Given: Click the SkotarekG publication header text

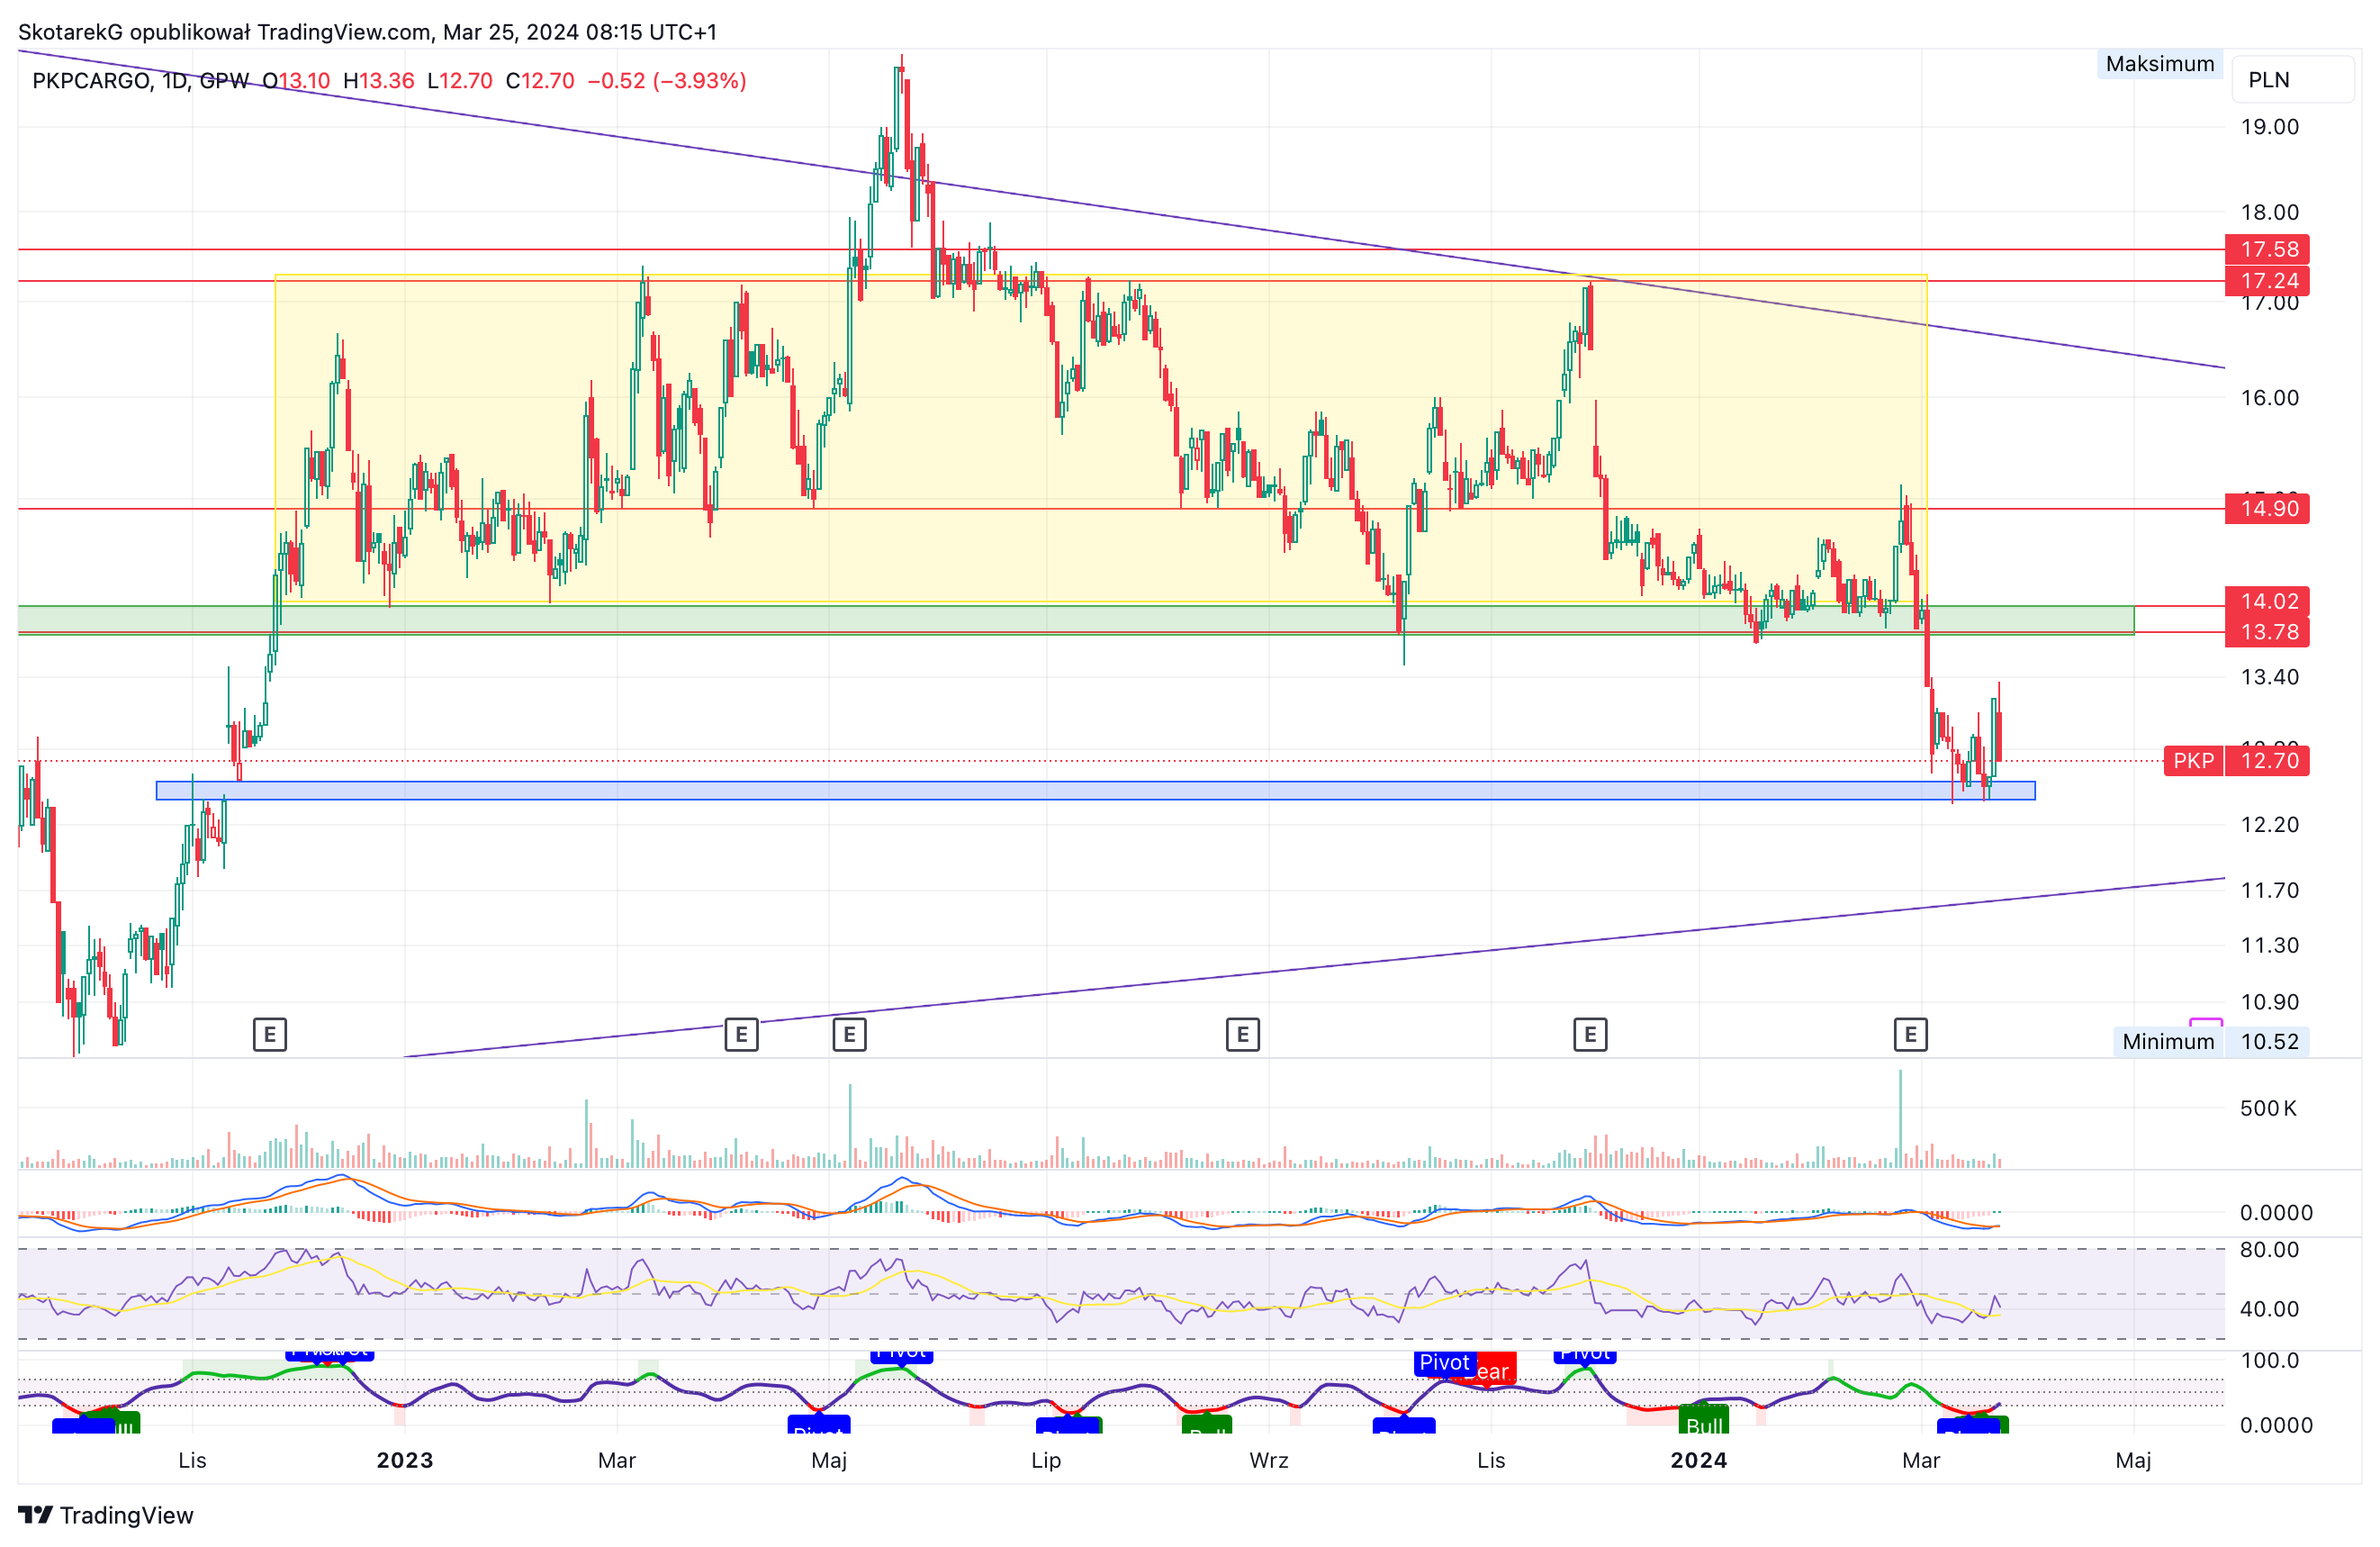Looking at the screenshot, I should [367, 32].
